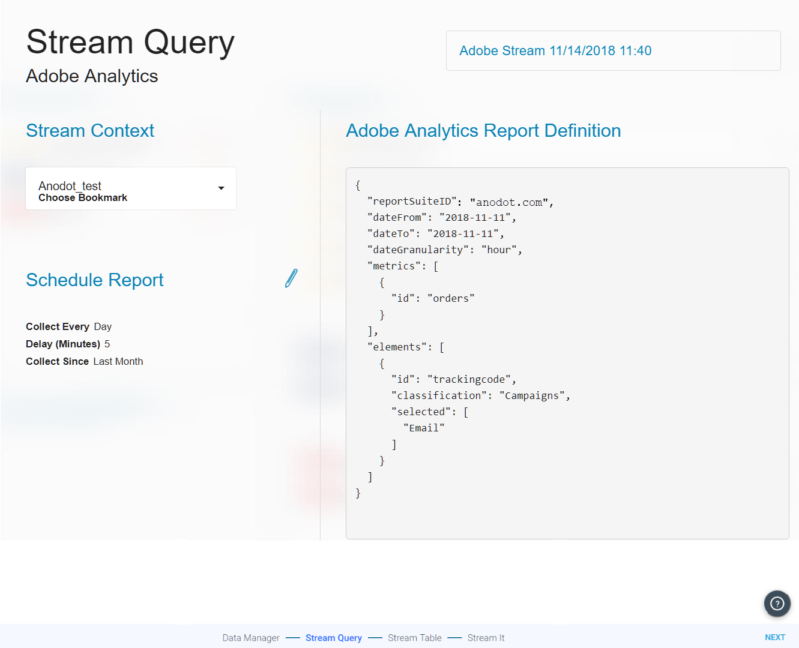
Task: Click the dateFrom line in the JSON
Action: 442,218
